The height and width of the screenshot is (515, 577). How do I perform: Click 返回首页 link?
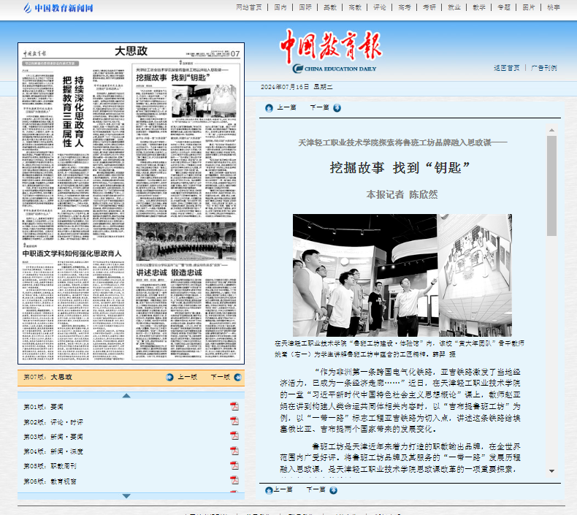coord(506,68)
